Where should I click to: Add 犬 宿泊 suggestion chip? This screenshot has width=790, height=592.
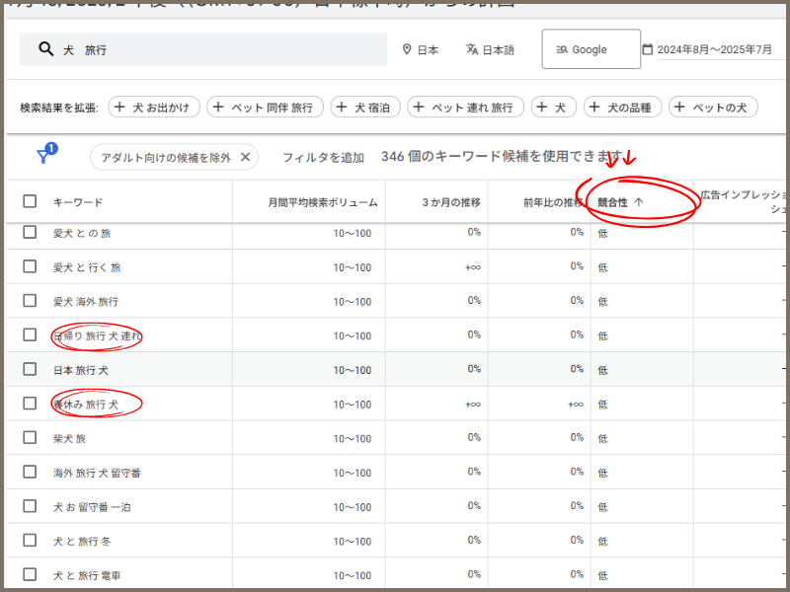point(366,108)
